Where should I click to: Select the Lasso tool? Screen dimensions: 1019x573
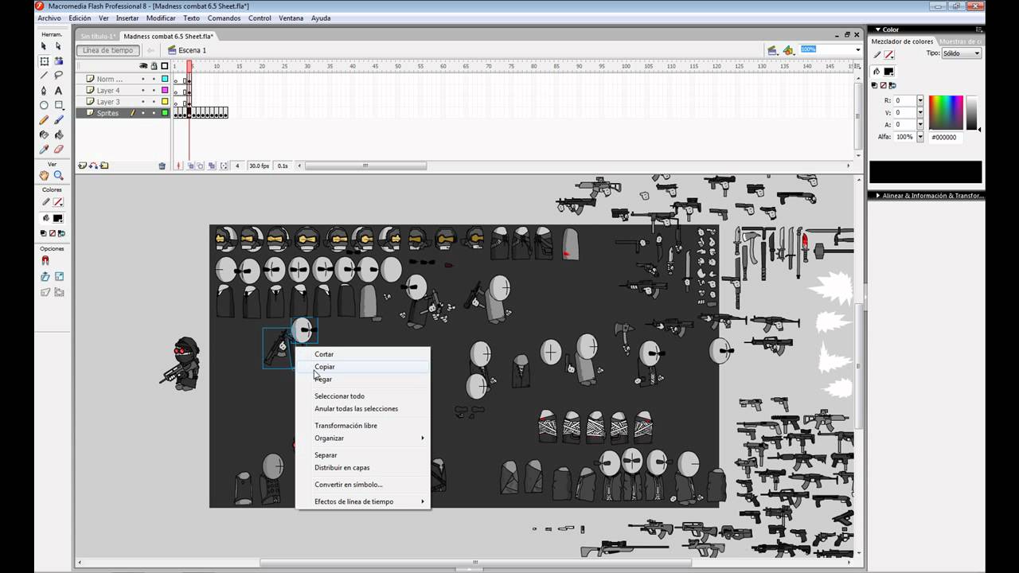[58, 76]
